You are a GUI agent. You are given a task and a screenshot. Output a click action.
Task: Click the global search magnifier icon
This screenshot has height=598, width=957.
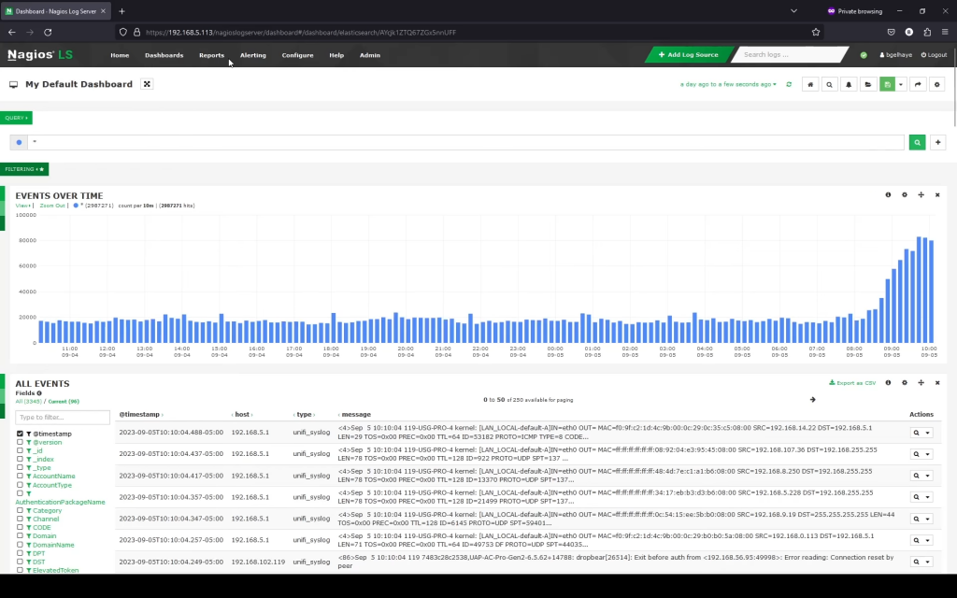click(829, 84)
